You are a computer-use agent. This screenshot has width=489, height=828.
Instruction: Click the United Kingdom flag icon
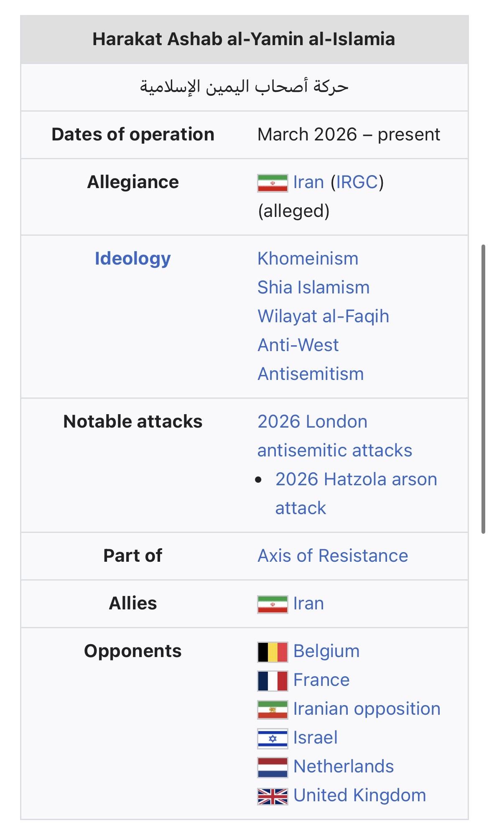pos(273,796)
